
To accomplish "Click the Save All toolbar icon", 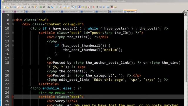I will click(x=15, y=7).
